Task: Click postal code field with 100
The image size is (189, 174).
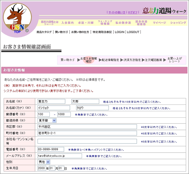Action: point(43,114)
